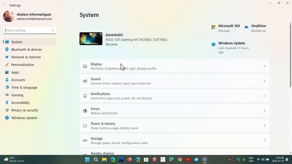
Task: Launch Firefox from the taskbar
Action: click(129, 159)
